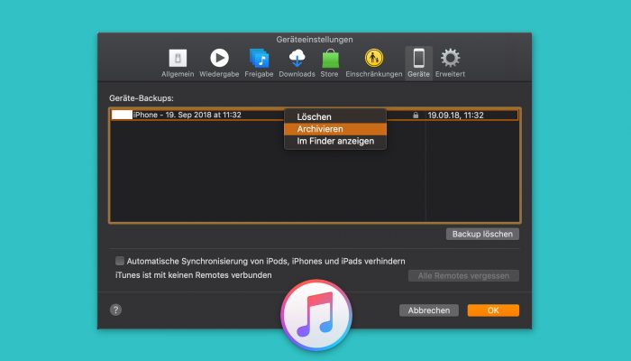Click the iTunes music note logo

coord(316,315)
